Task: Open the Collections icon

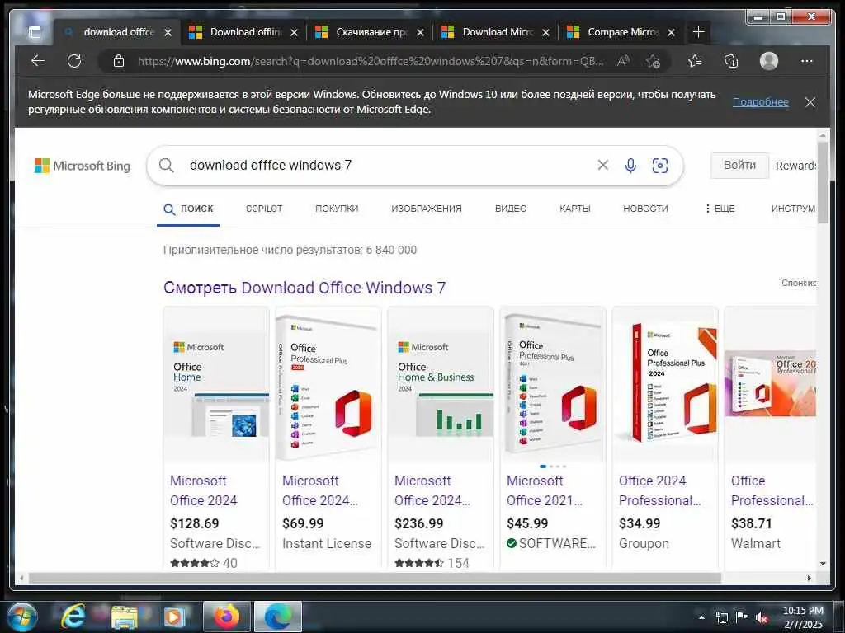Action: (731, 61)
